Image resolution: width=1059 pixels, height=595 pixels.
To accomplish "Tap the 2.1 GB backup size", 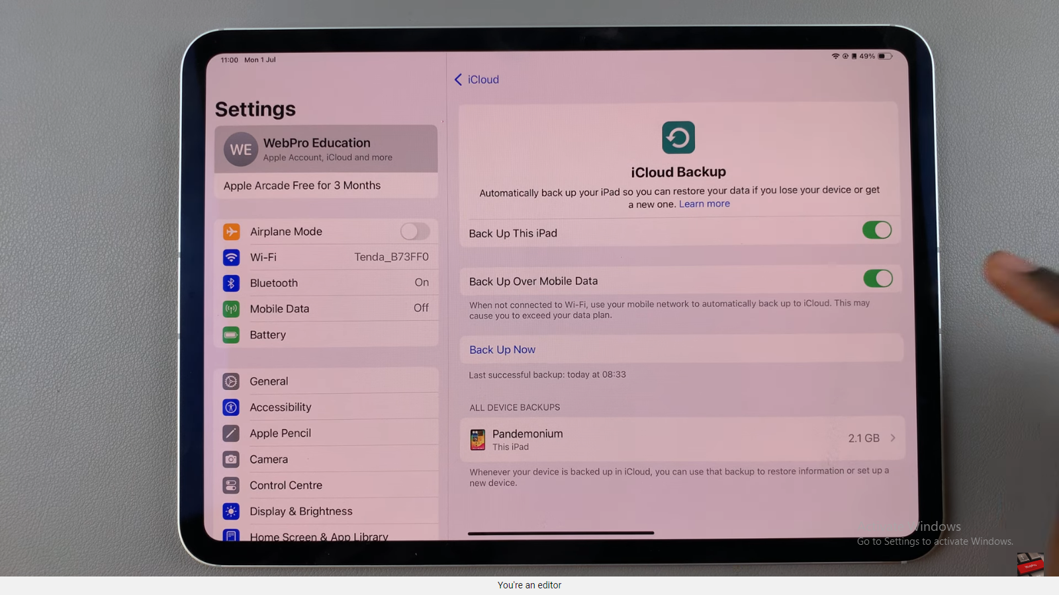I will pos(864,438).
